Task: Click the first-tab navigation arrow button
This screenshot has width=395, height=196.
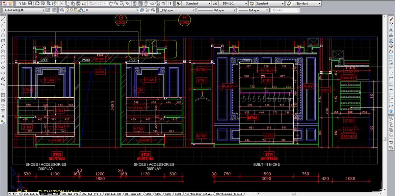Action: (10, 194)
